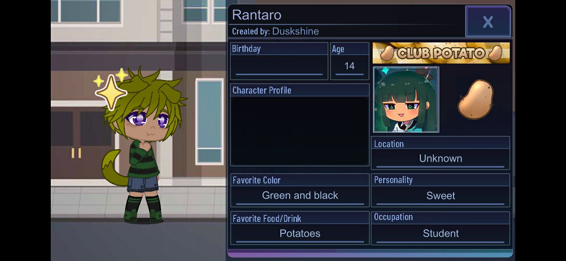Close the Rantaro profile panel
Image resolution: width=566 pixels, height=261 pixels.
(488, 22)
